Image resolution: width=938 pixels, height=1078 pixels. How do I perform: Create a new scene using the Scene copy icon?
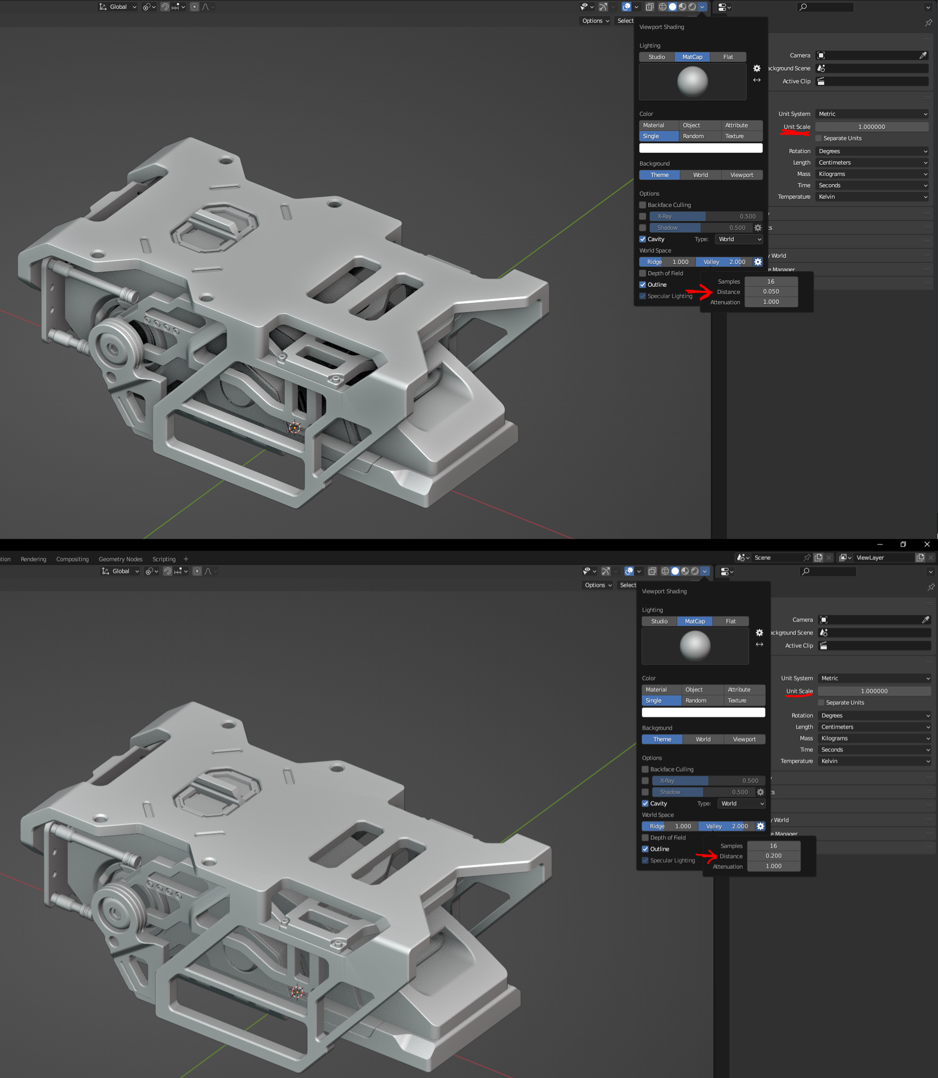point(818,557)
